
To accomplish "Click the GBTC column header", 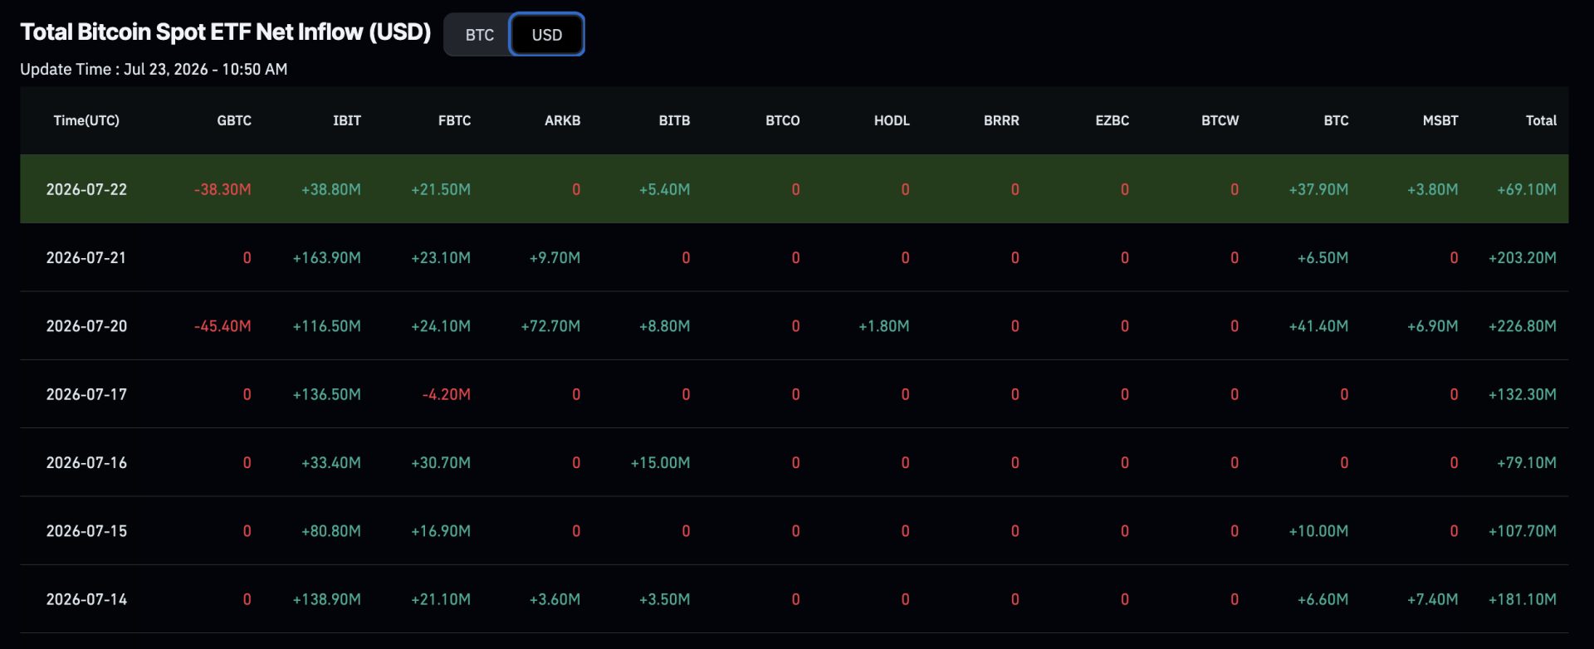I will click(x=234, y=120).
